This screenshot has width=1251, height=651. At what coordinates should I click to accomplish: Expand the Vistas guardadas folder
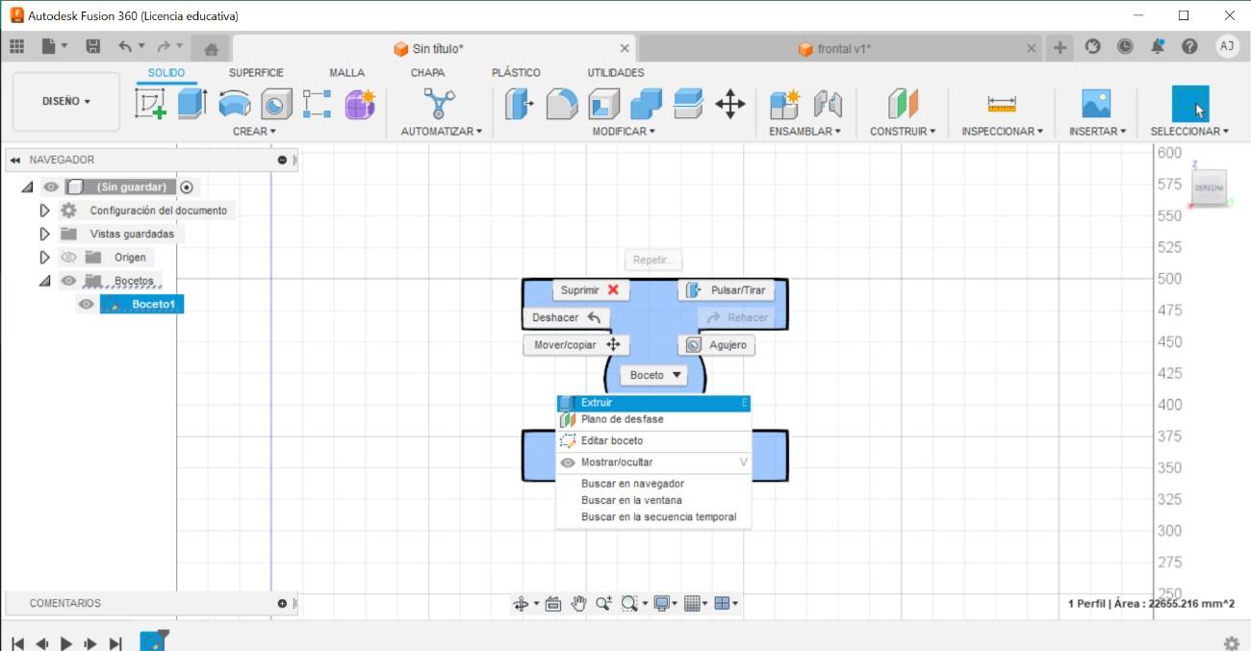[44, 234]
